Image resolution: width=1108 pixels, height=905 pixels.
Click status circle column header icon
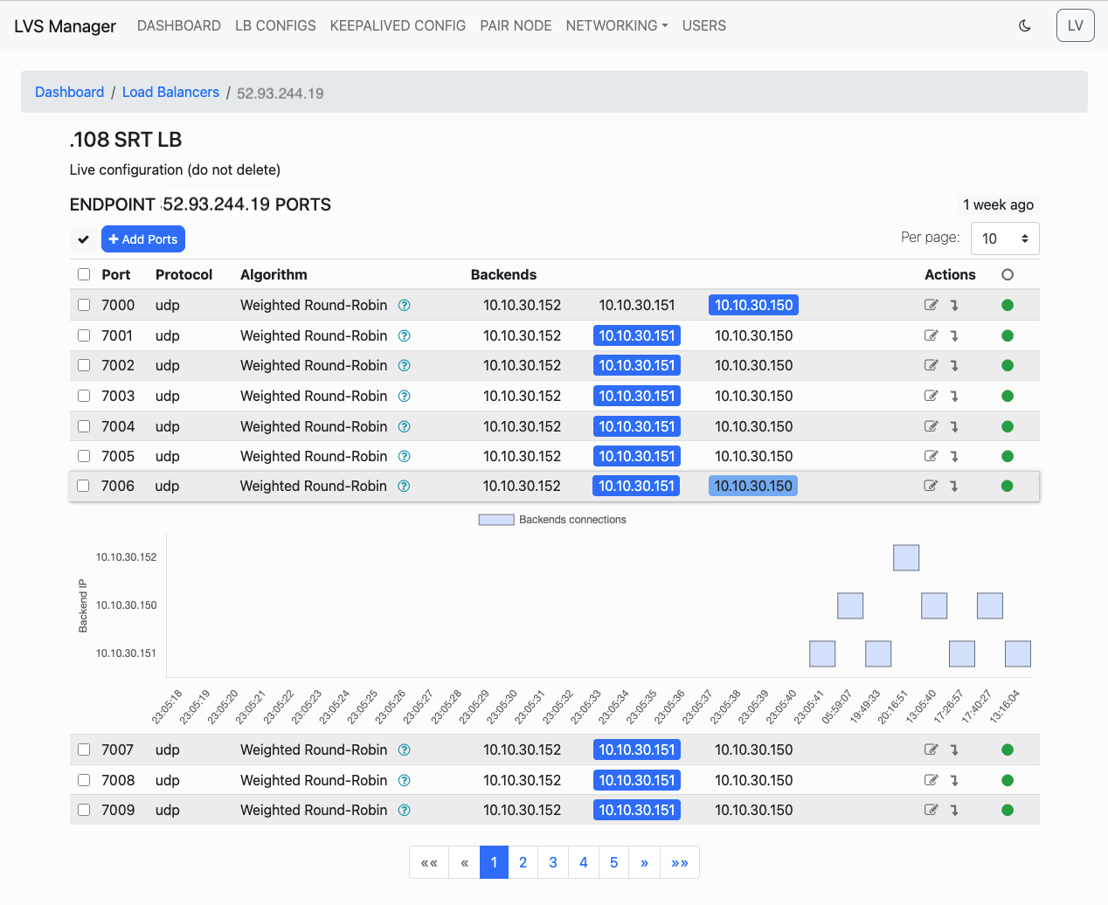(1008, 274)
